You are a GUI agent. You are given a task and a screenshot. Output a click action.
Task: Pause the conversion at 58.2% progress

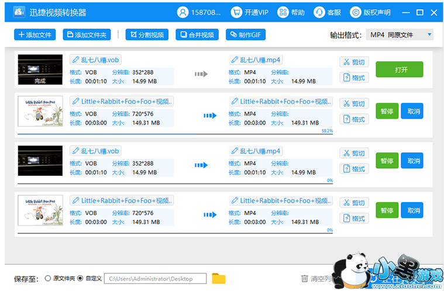click(x=387, y=111)
